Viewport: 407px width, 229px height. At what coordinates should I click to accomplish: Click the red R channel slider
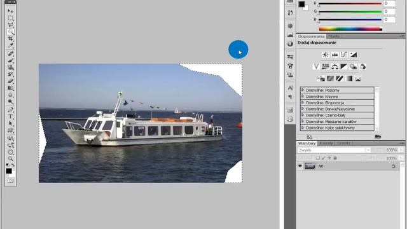[x=350, y=4]
